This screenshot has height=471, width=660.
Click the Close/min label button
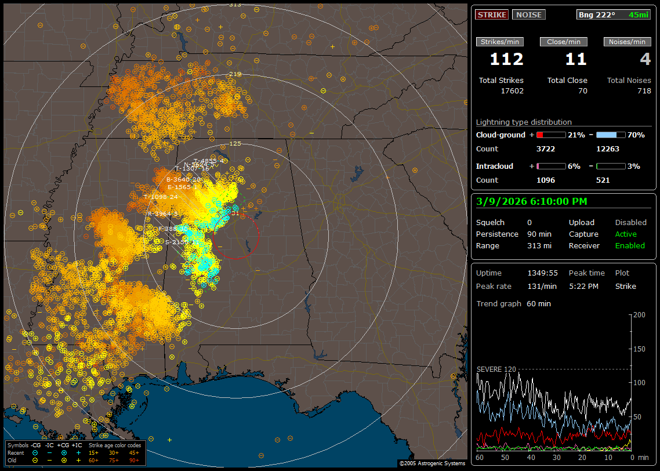tap(564, 42)
